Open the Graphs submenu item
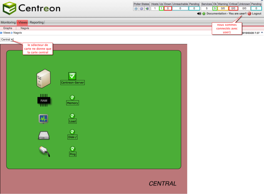Screen dimensions: 264x194 (x=8, y=28)
